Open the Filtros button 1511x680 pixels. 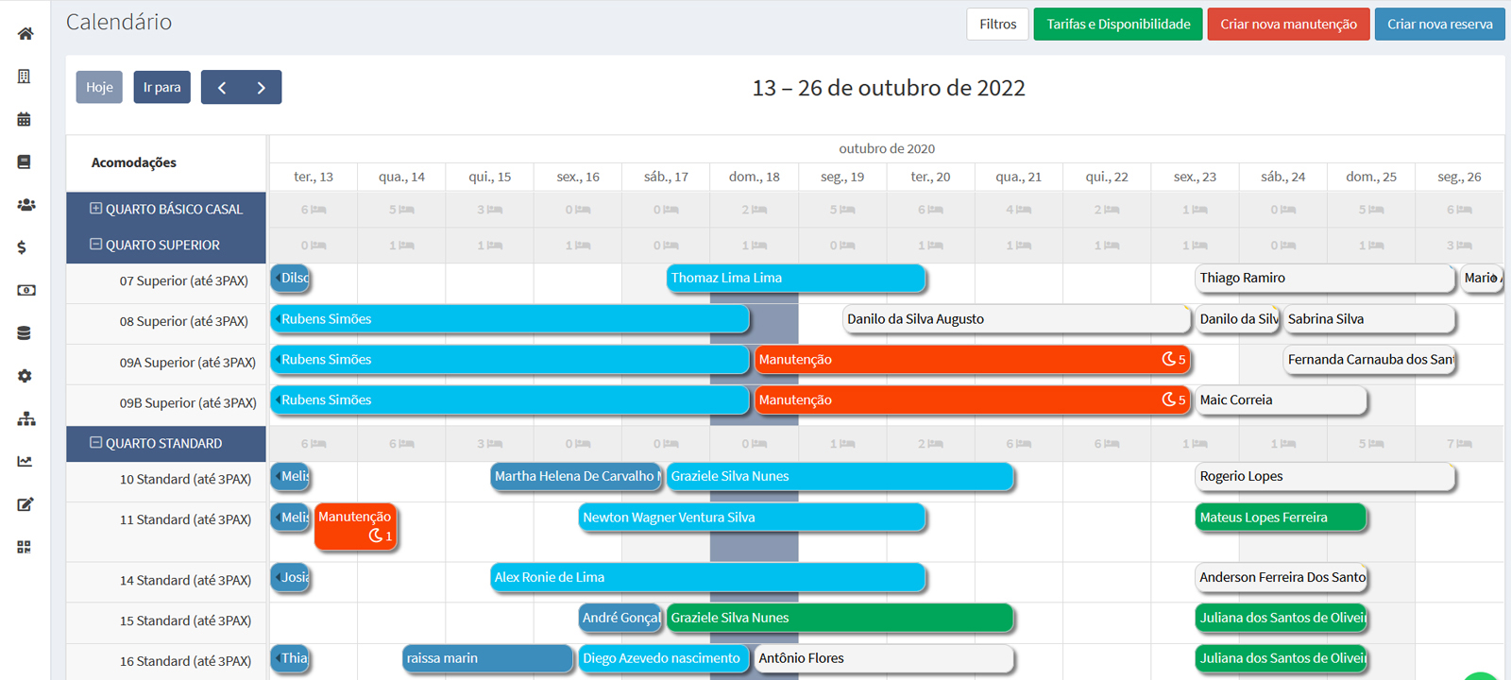(997, 25)
